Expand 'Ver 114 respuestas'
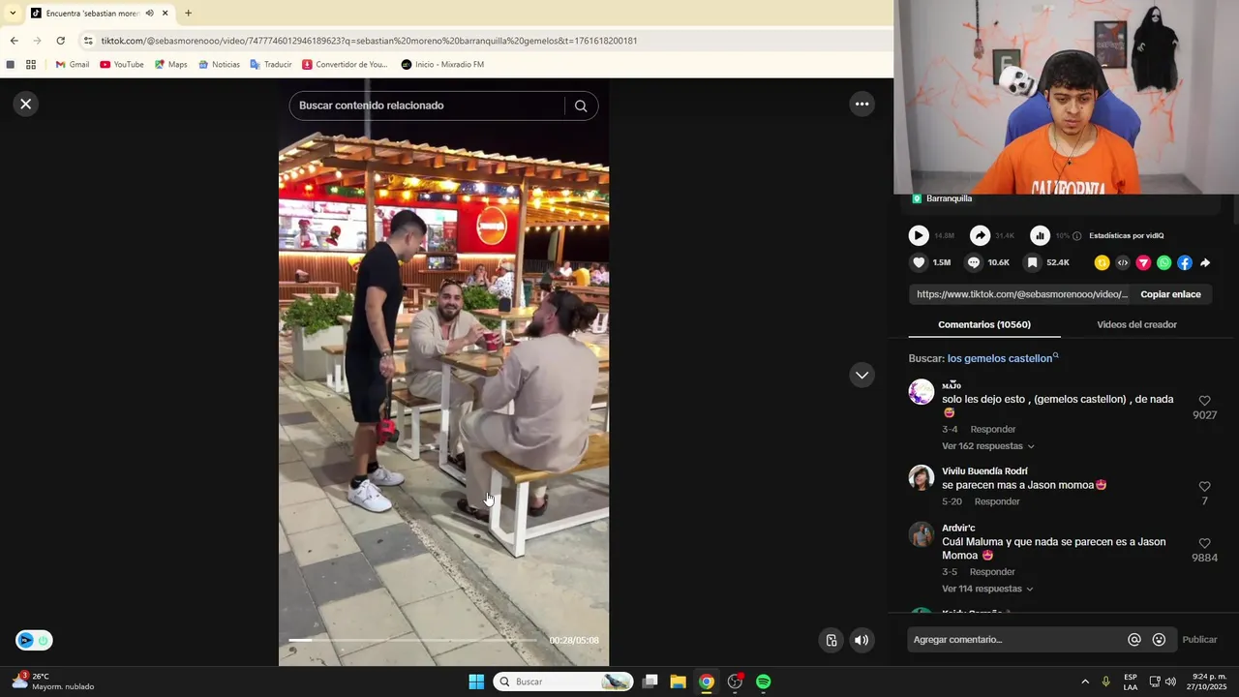 pyautogui.click(x=987, y=589)
